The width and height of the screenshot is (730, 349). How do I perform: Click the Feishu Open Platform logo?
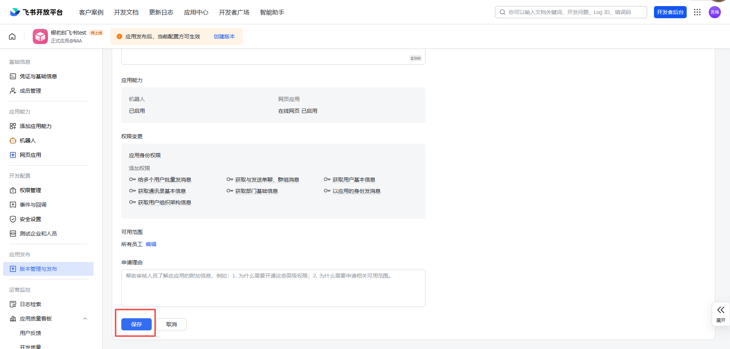tap(36, 12)
